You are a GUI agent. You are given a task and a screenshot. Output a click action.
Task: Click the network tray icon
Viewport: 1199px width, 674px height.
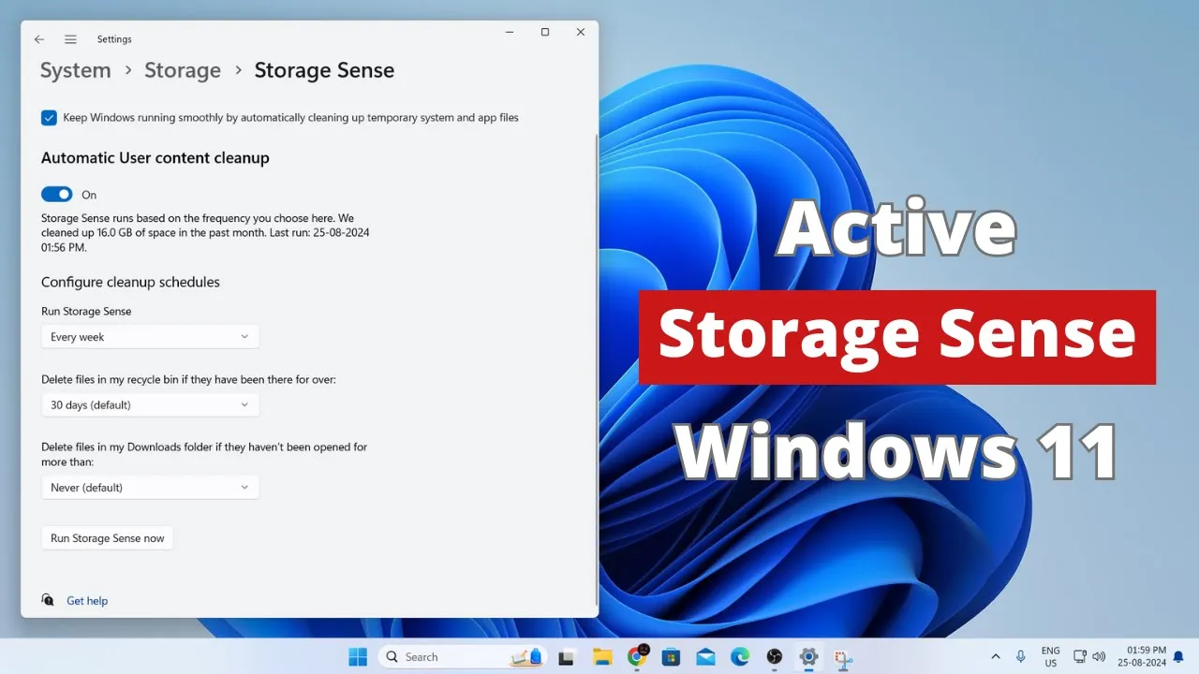(1080, 657)
